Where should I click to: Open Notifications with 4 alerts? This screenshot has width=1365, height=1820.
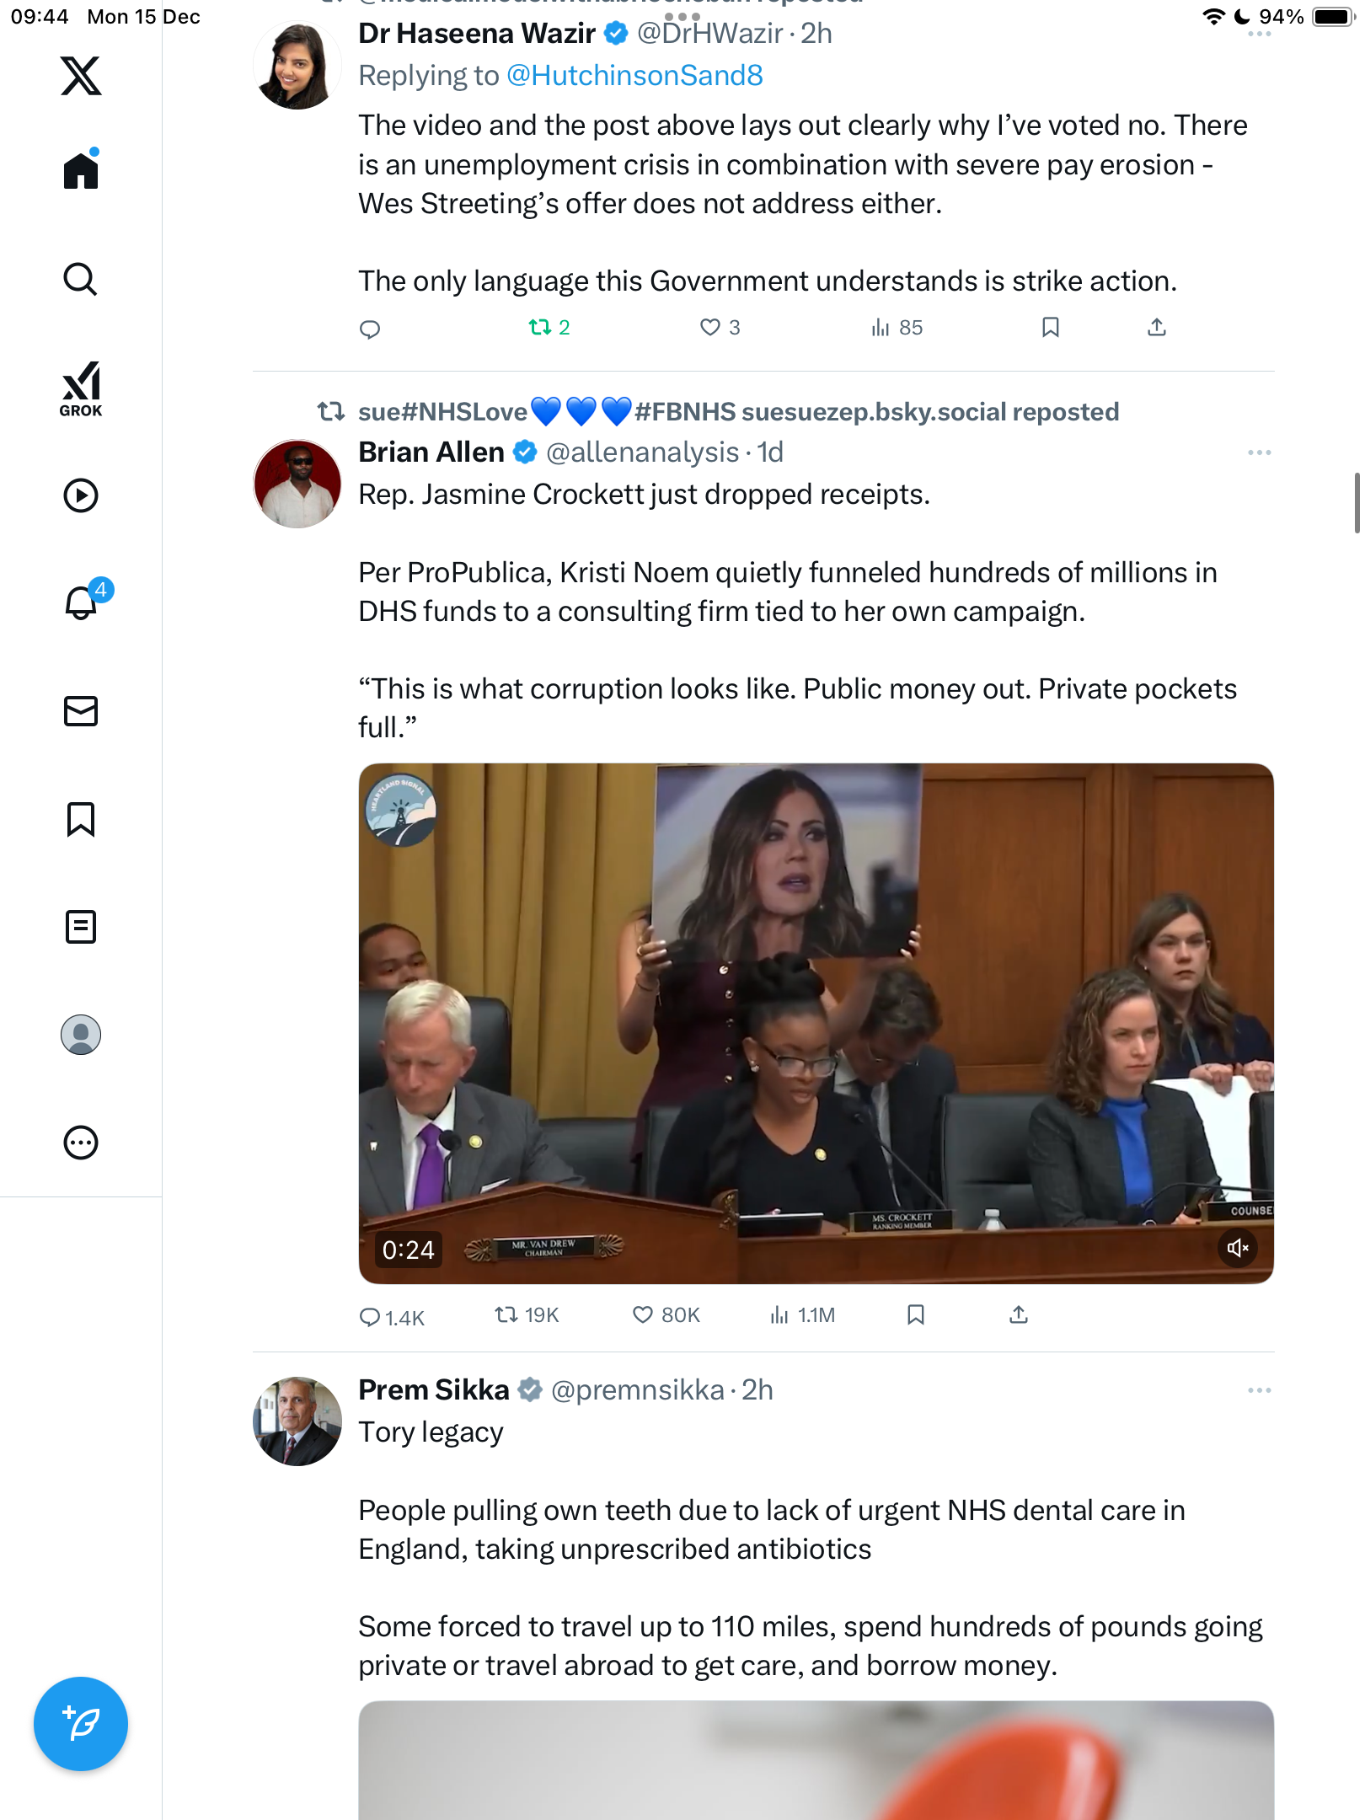83,602
